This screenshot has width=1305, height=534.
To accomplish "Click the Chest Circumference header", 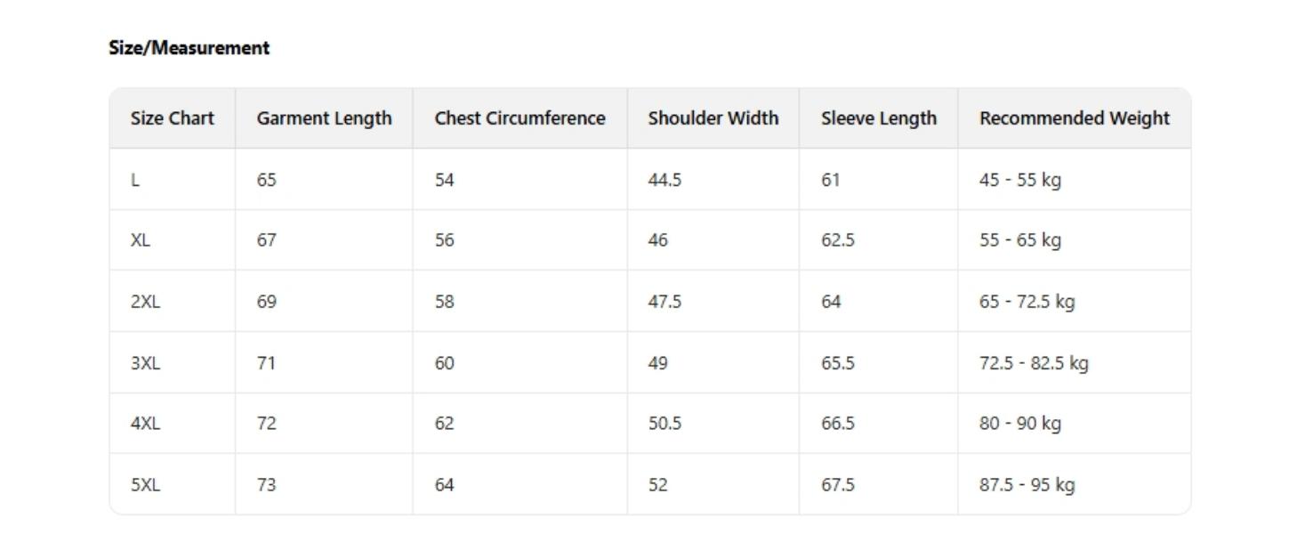I will (x=520, y=118).
